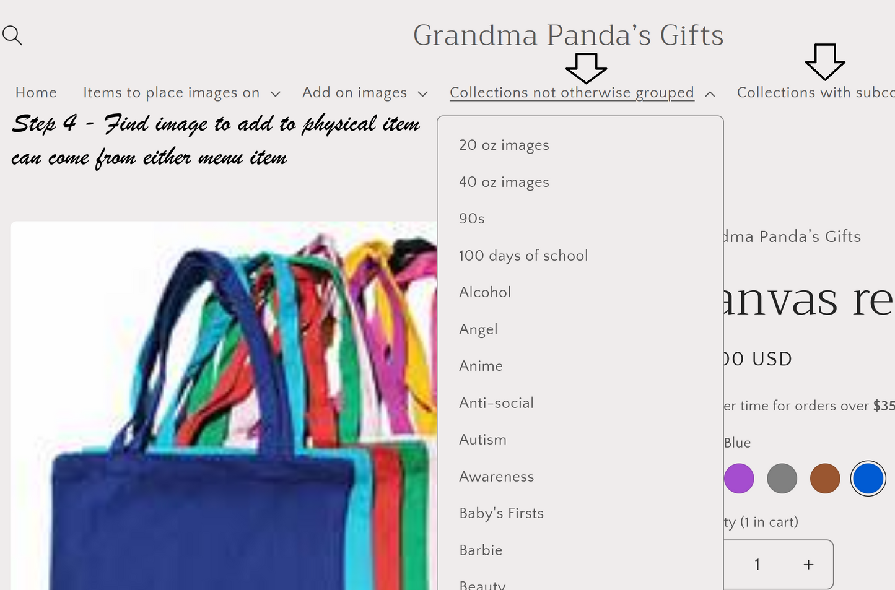Select 100 days of school collection
This screenshot has width=895, height=590.
pos(523,256)
